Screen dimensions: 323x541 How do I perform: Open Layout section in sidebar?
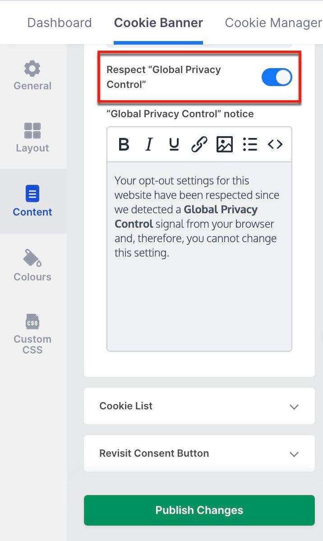coord(32,138)
